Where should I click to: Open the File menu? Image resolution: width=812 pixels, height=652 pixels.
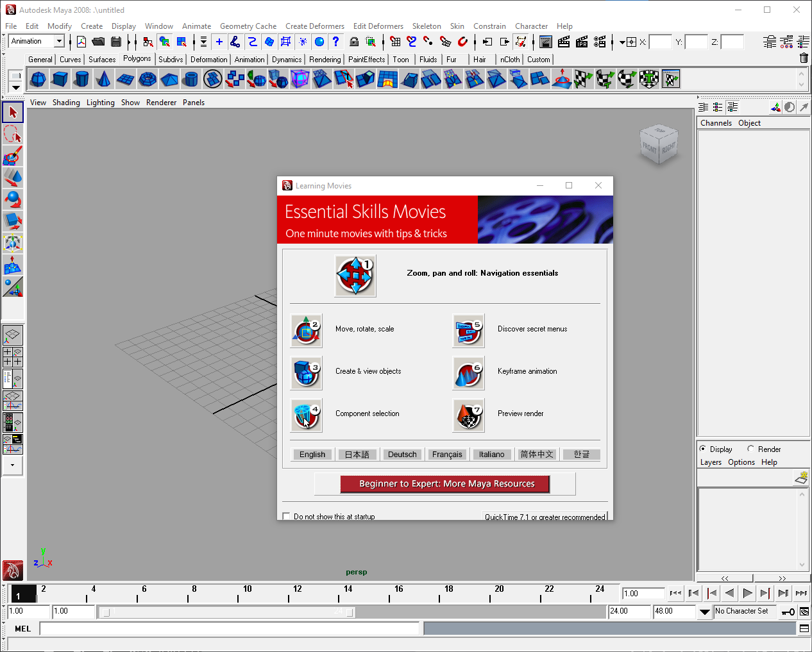(11, 26)
